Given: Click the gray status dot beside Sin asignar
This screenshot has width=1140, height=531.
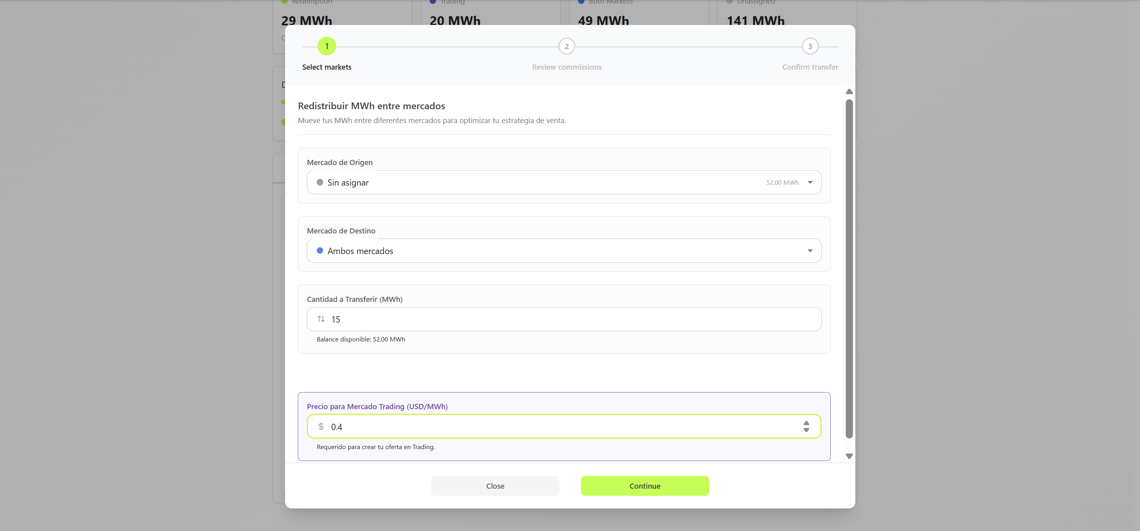Looking at the screenshot, I should pyautogui.click(x=320, y=182).
